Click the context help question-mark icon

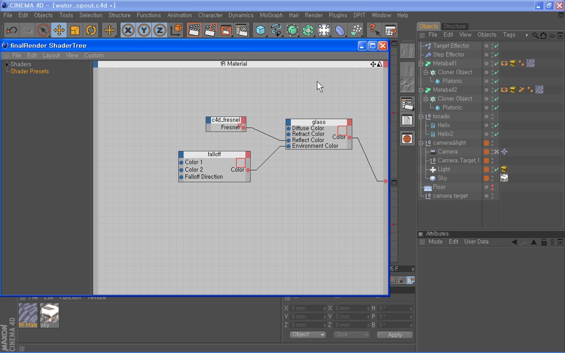(374, 30)
